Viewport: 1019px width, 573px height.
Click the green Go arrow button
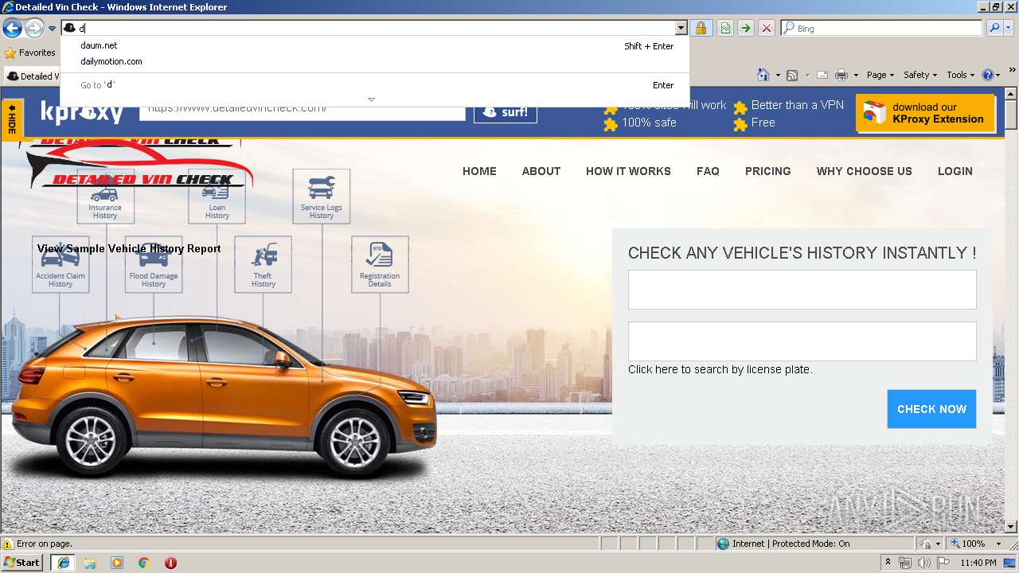point(745,28)
